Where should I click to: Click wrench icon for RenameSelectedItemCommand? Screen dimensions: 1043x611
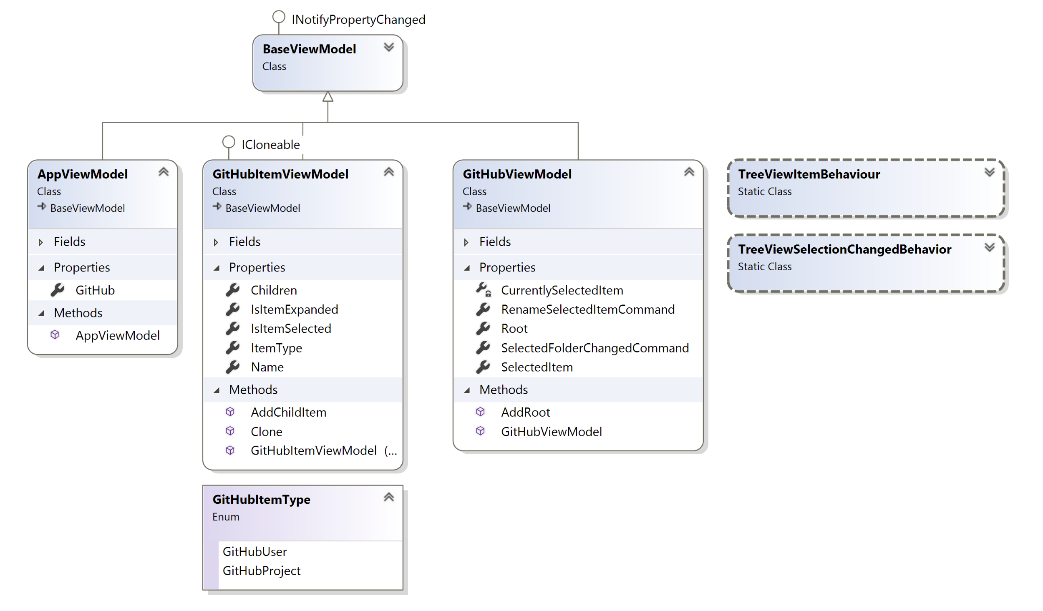tap(483, 309)
